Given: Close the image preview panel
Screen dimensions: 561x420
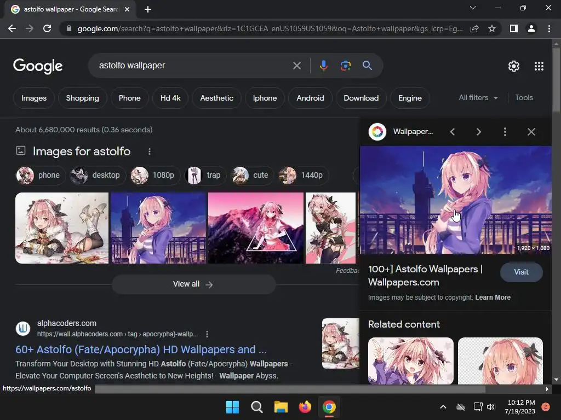Looking at the screenshot, I should tap(531, 132).
